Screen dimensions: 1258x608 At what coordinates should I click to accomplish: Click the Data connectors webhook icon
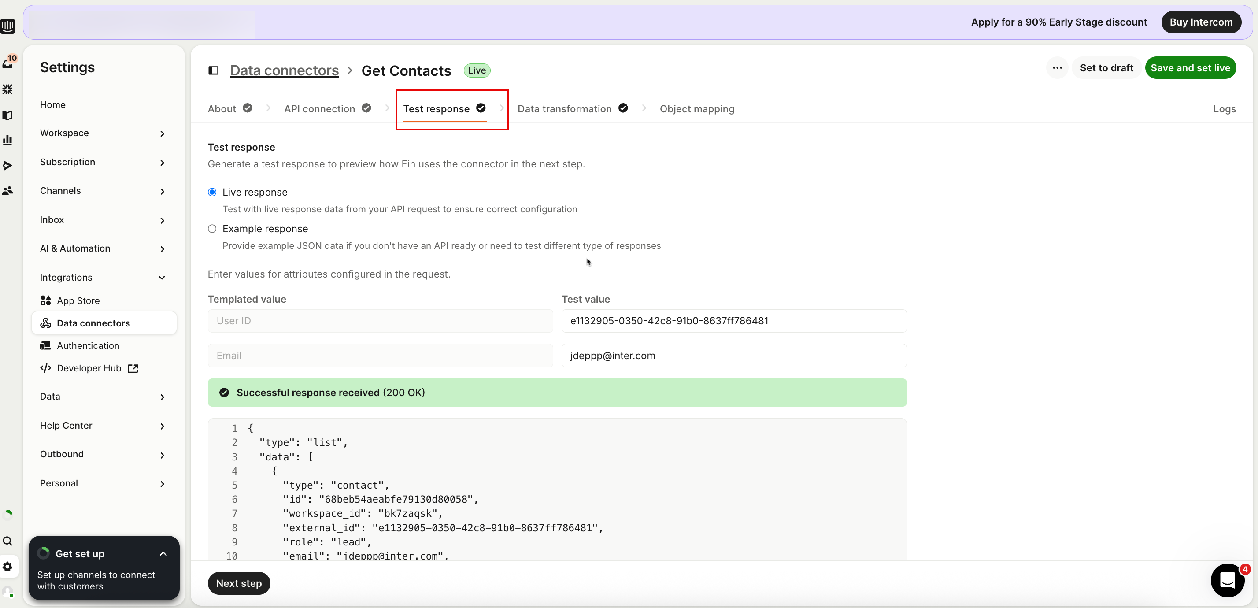(46, 323)
